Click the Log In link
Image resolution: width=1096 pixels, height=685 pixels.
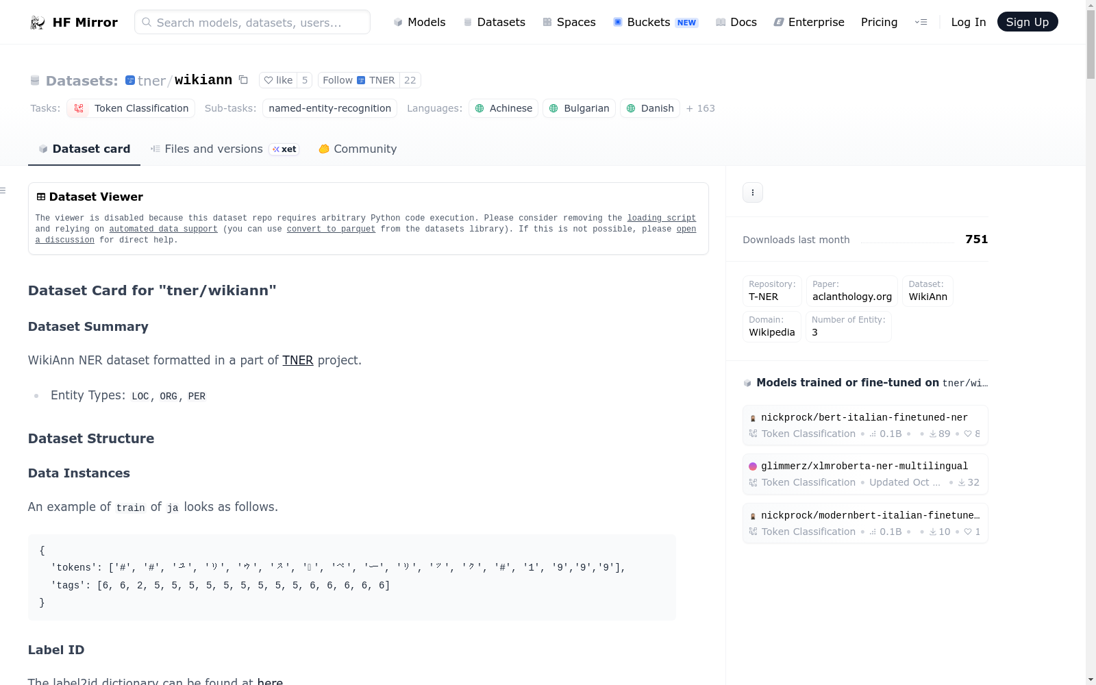pos(969,23)
